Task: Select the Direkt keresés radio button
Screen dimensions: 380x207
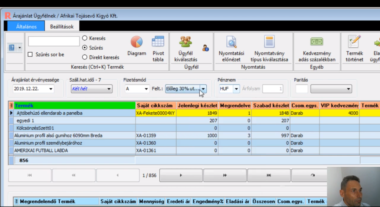Action: [x=85, y=57]
